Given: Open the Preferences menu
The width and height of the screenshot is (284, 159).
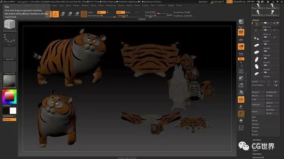Looking at the screenshot, I should [x=111, y=5].
